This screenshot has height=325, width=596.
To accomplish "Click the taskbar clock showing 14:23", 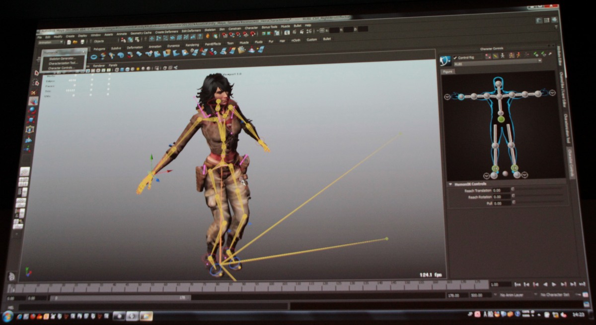I will 578,314.
